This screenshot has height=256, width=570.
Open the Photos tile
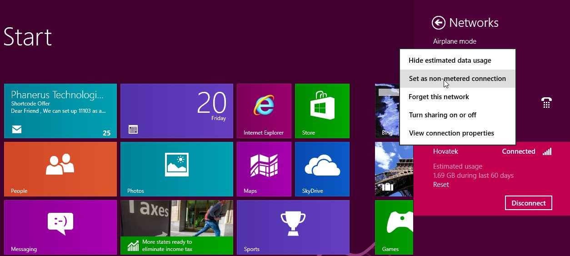click(x=177, y=169)
